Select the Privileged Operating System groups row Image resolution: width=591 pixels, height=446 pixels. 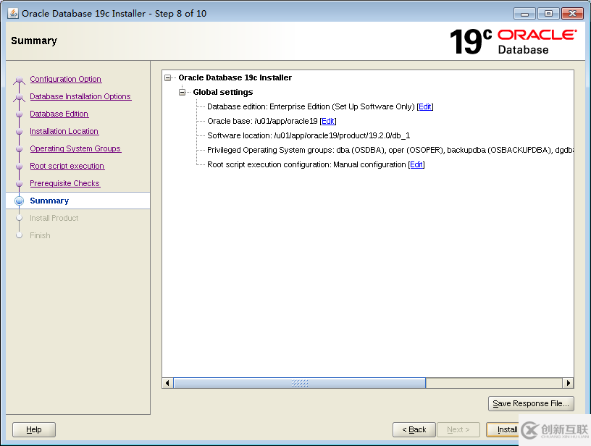pyautogui.click(x=390, y=150)
